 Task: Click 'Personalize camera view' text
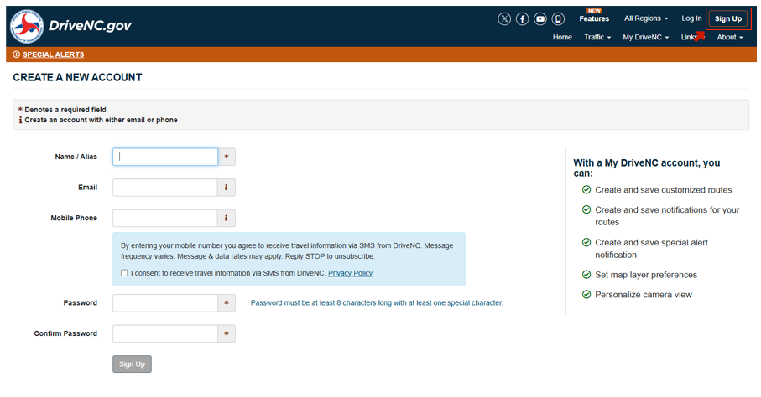644,295
